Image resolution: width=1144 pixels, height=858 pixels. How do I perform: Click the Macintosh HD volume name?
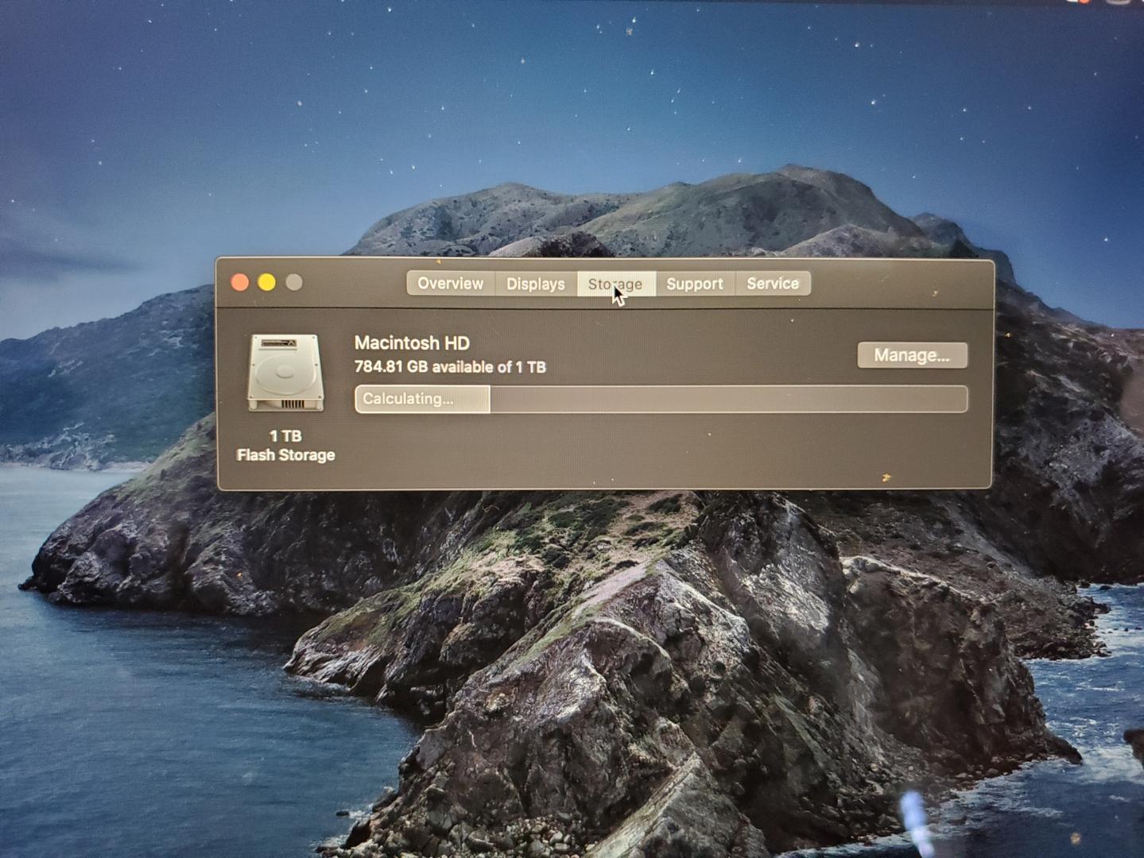pos(412,343)
